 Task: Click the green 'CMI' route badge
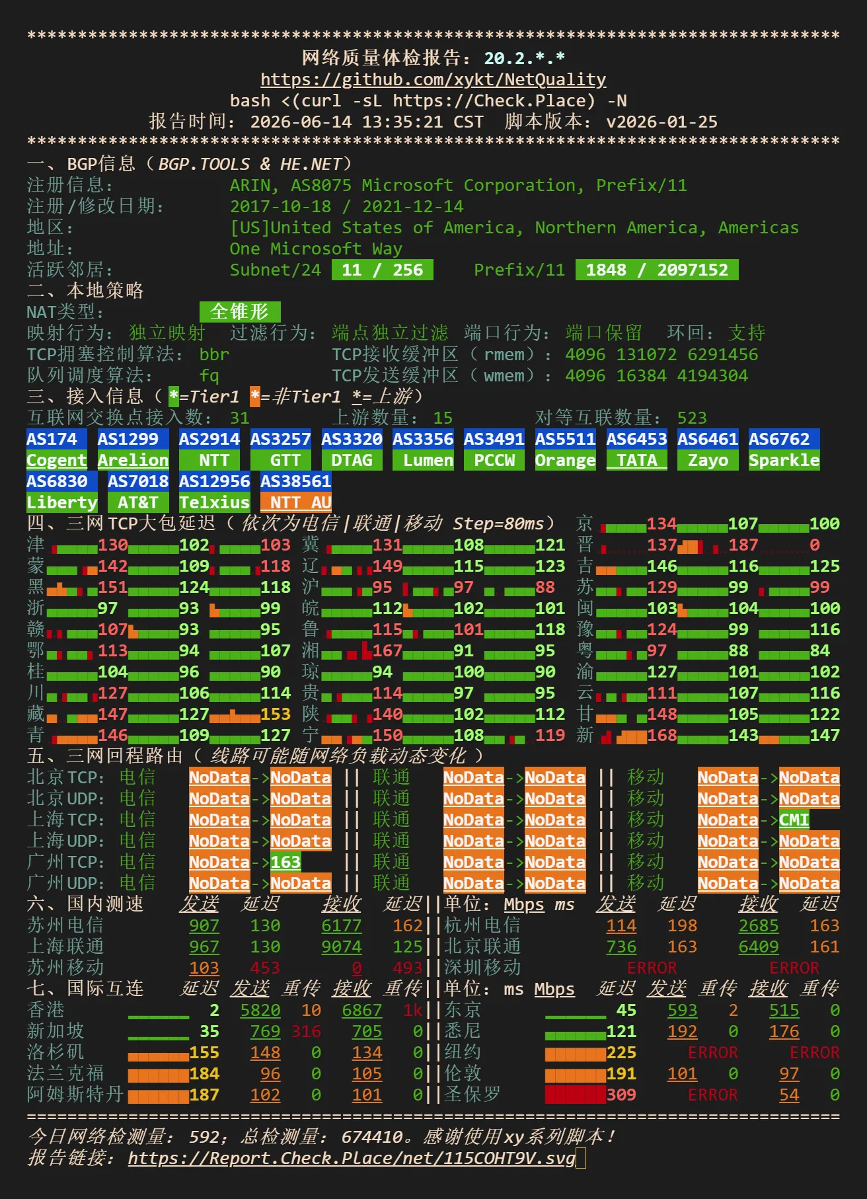click(x=794, y=820)
